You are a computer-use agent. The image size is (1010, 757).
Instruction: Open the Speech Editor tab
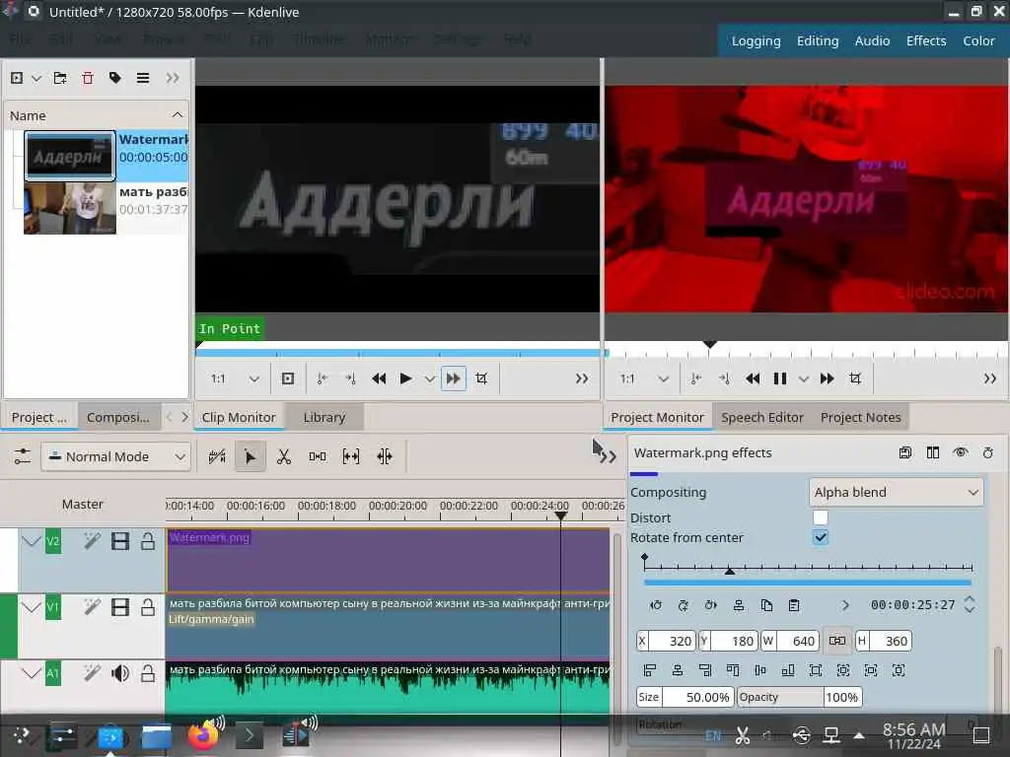(x=762, y=417)
